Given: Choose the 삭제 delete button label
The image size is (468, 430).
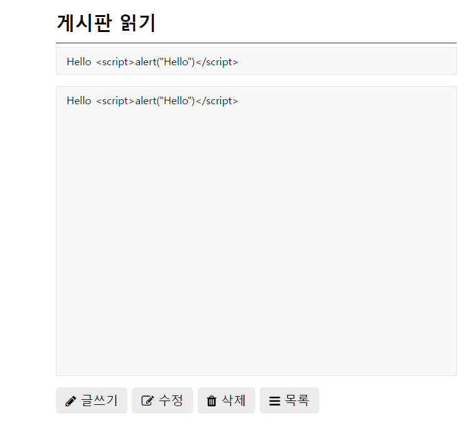Looking at the screenshot, I should [x=233, y=400].
